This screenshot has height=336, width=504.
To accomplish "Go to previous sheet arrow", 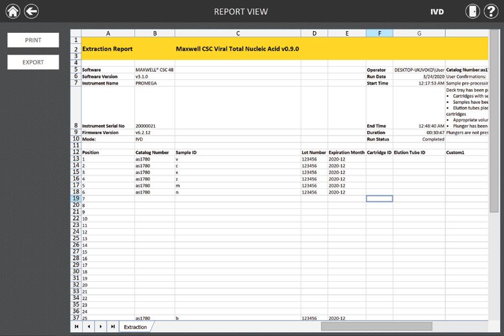I will 88,327.
